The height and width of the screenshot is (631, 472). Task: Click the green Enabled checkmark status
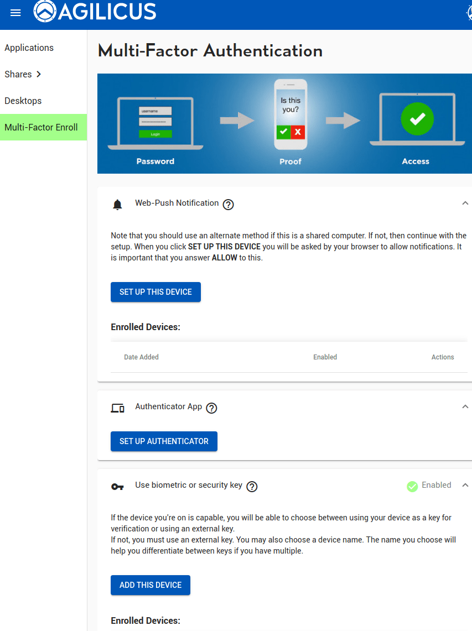pyautogui.click(x=412, y=486)
